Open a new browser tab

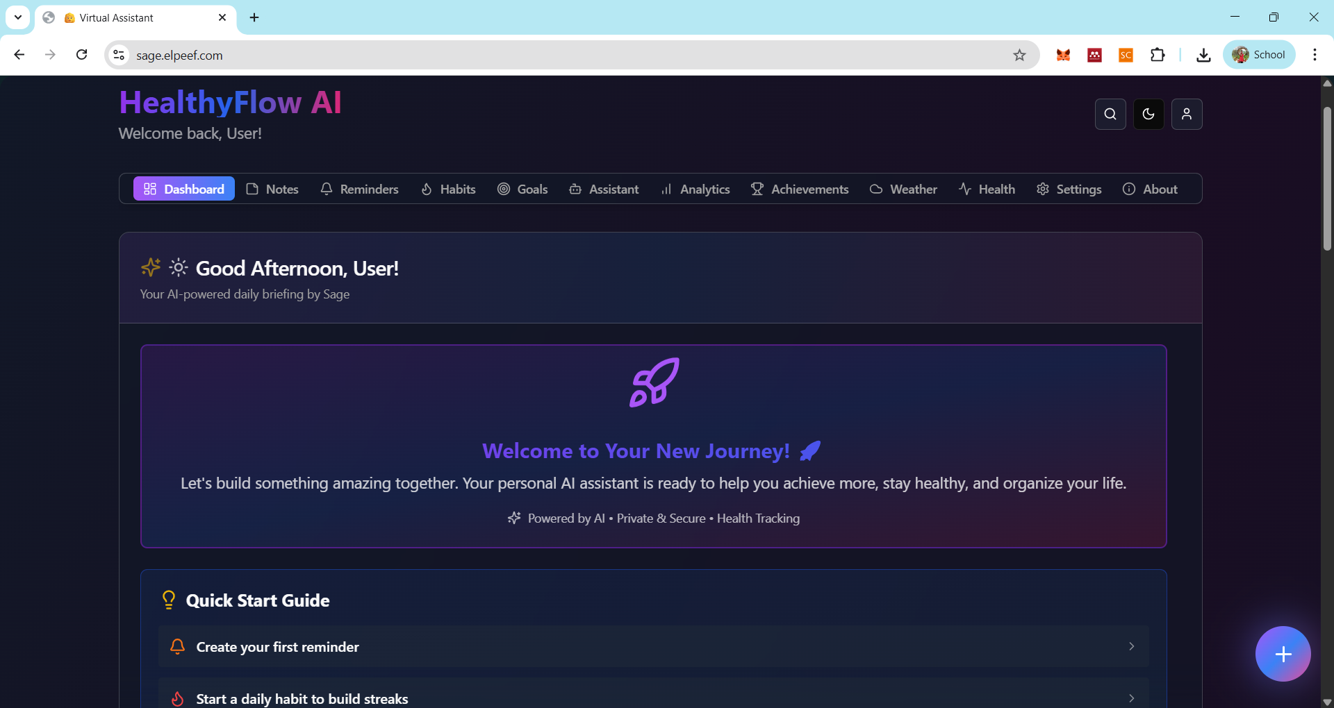254,17
